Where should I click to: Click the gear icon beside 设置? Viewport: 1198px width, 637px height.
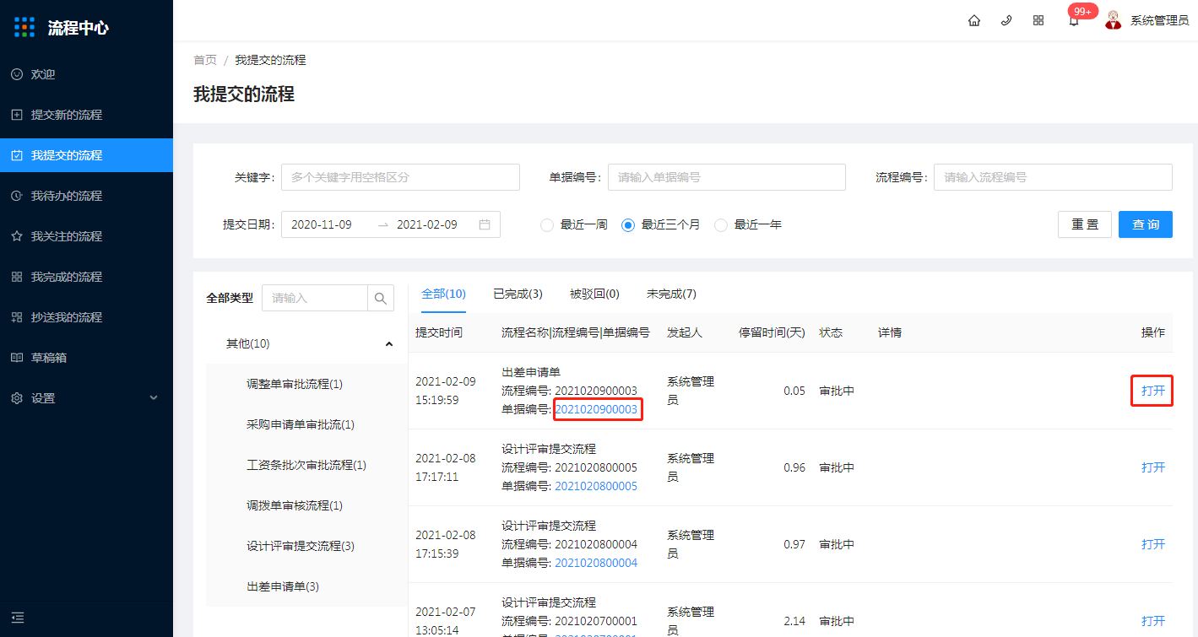17,398
